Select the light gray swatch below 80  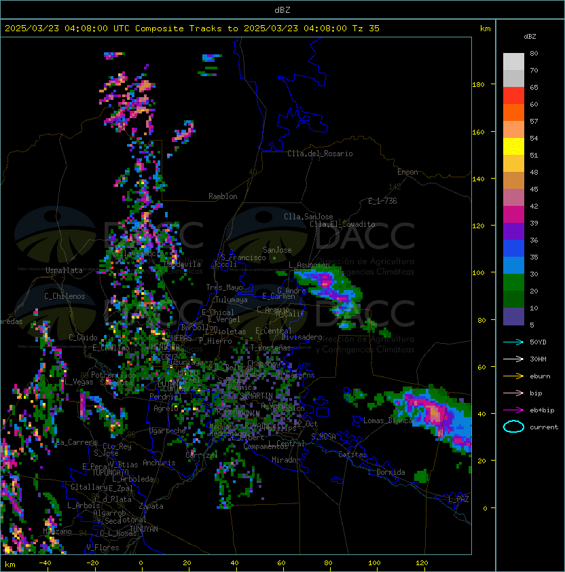coord(513,62)
